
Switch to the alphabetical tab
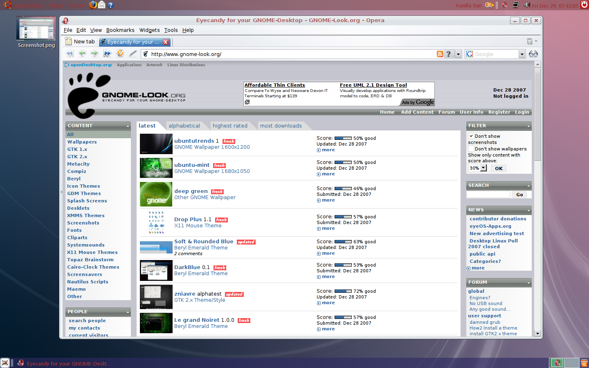(184, 126)
